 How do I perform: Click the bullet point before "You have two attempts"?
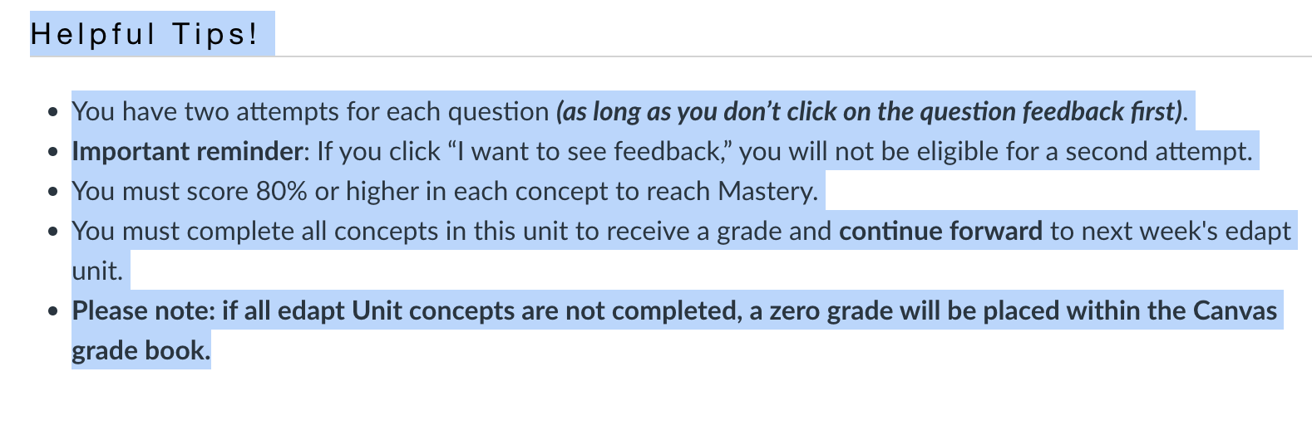pyautogui.click(x=53, y=112)
